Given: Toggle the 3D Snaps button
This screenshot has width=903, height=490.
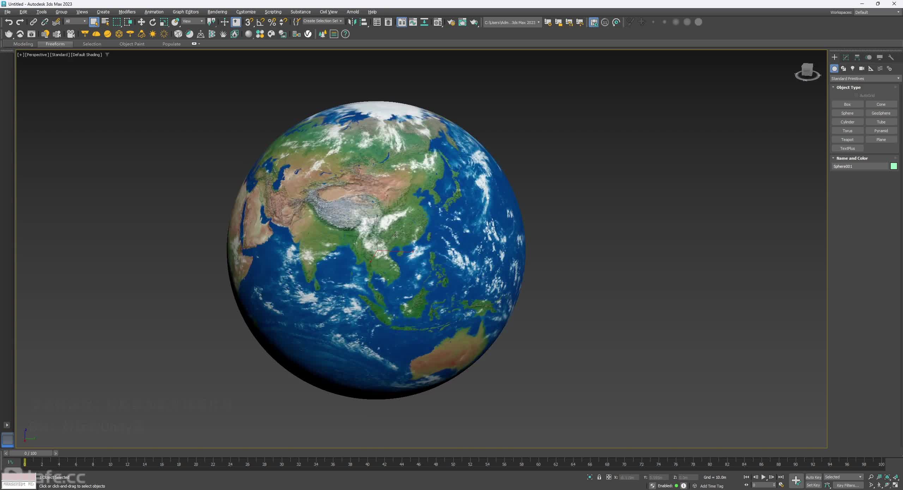Looking at the screenshot, I should [x=249, y=22].
